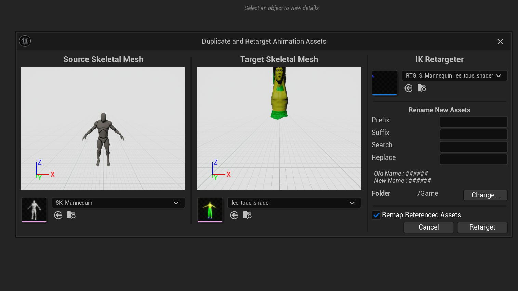Image resolution: width=518 pixels, height=291 pixels.
Task: Open the SK_Mannequin source mesh dropdown
Action: 118,203
